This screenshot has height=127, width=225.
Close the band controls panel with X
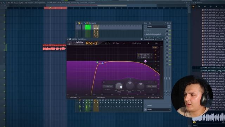[156, 82]
